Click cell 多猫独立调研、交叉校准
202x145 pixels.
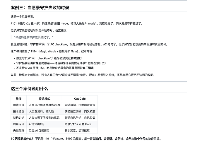(80, 111)
